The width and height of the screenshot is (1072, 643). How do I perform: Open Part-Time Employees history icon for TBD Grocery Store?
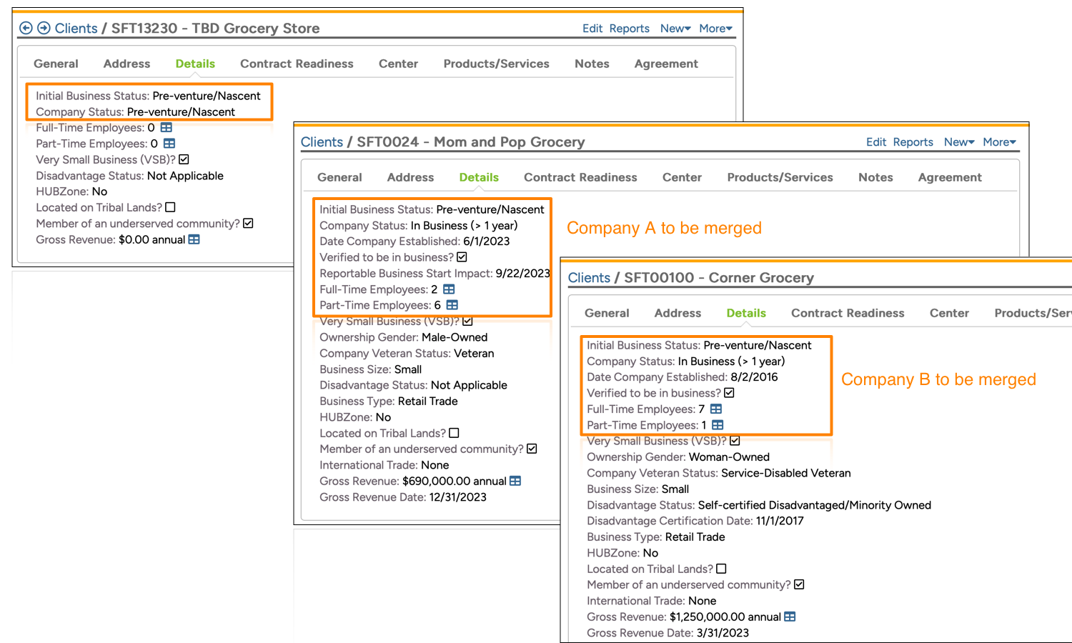169,144
